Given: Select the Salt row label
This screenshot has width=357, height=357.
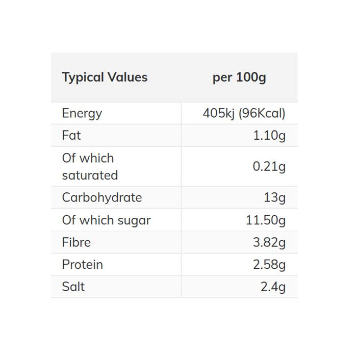Looking at the screenshot, I should 73,287.
